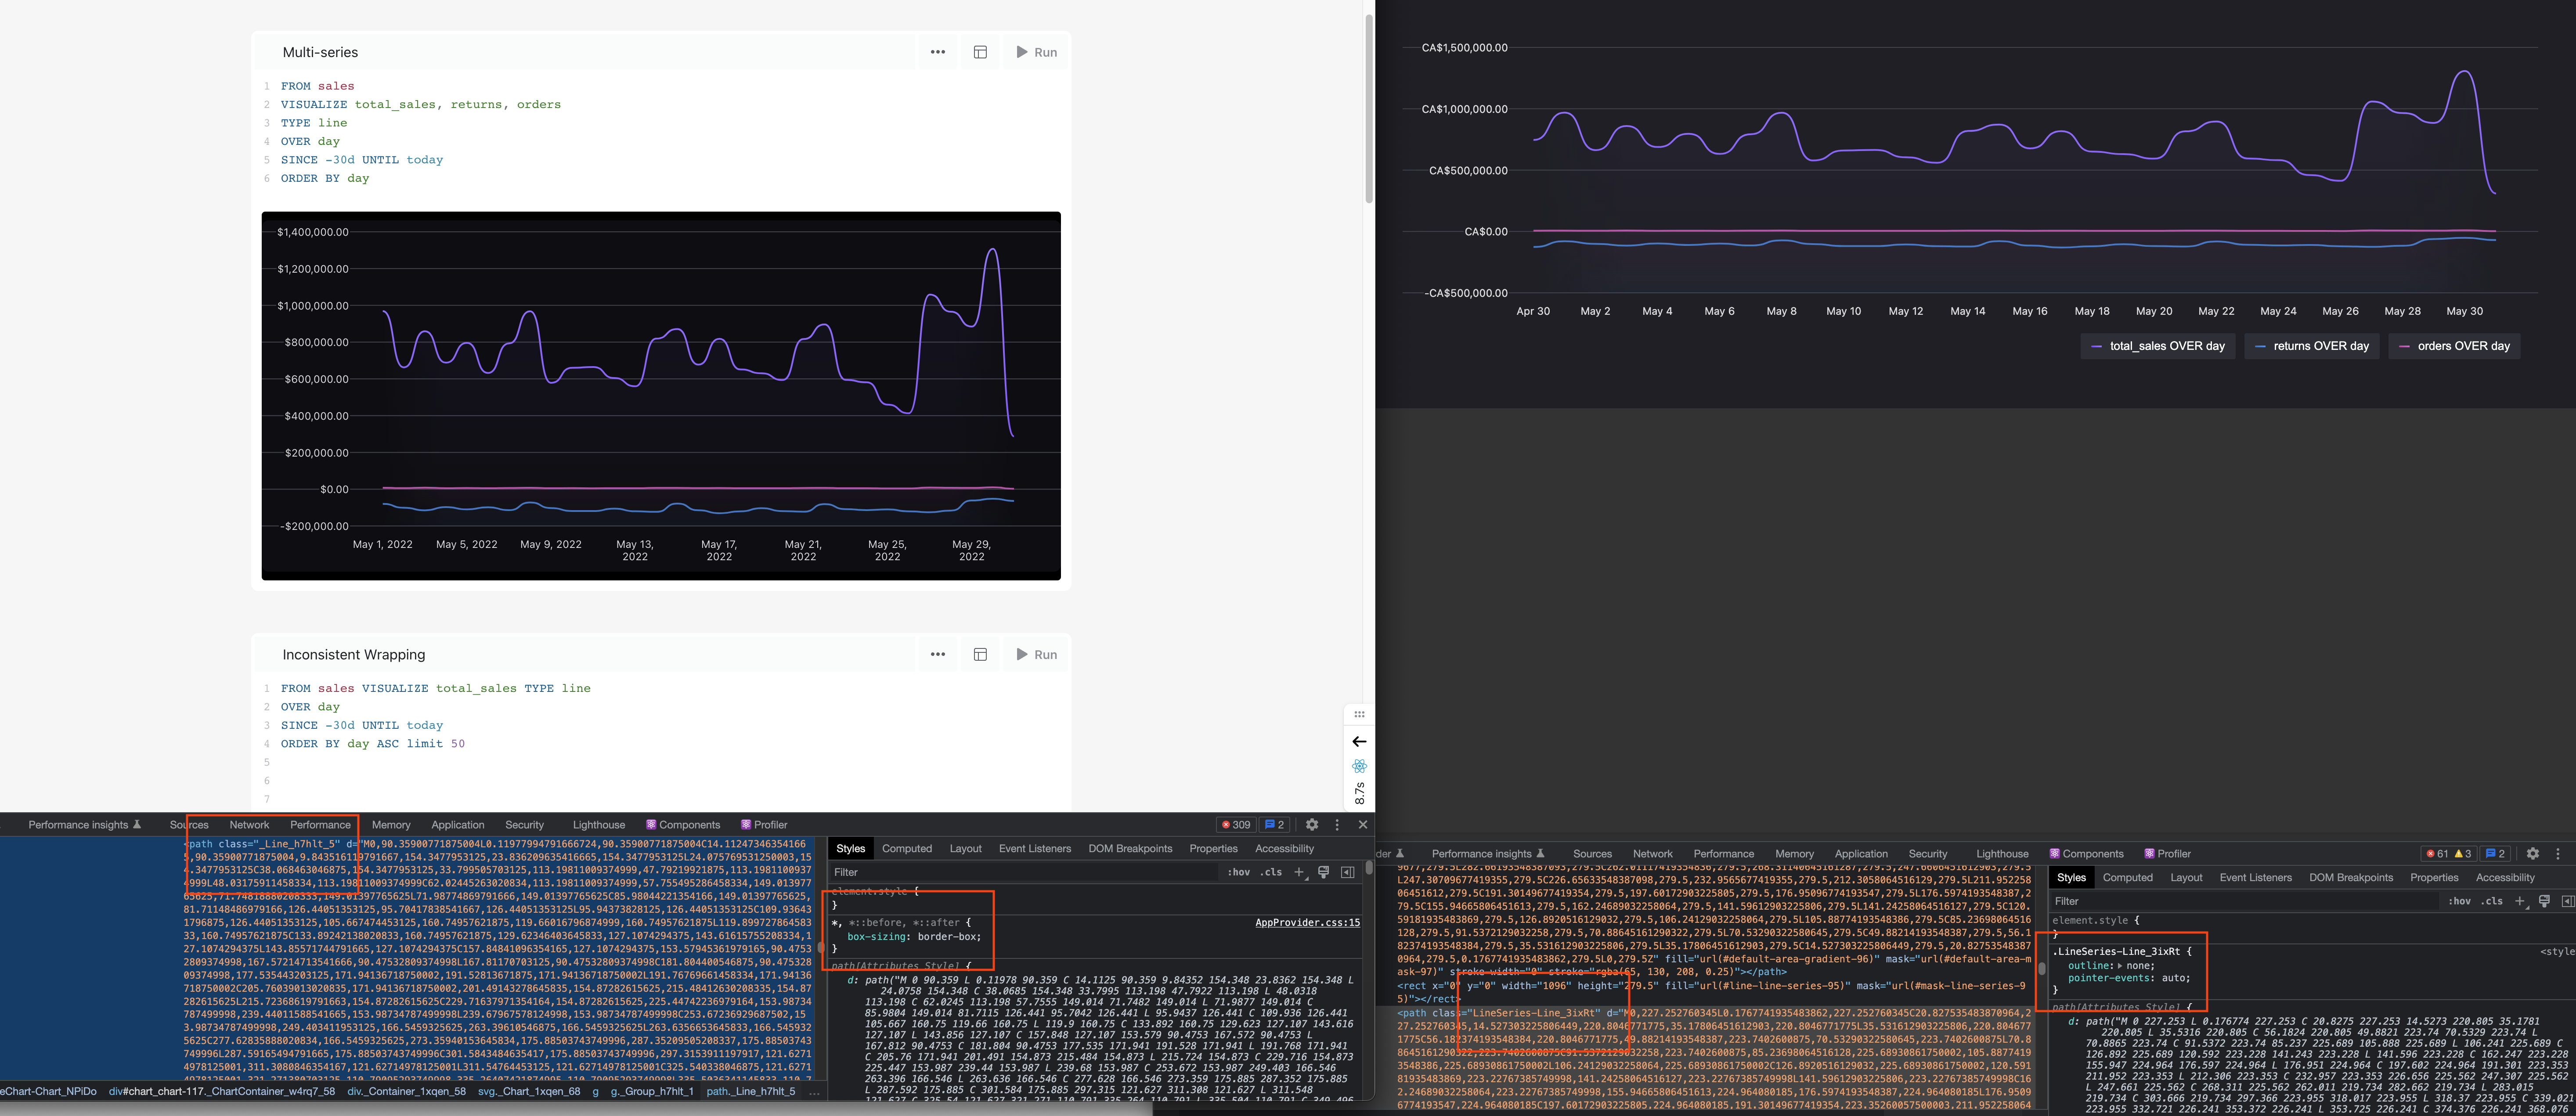Select g._Group_h7hlt_1 breadcrumb

point(652,1091)
